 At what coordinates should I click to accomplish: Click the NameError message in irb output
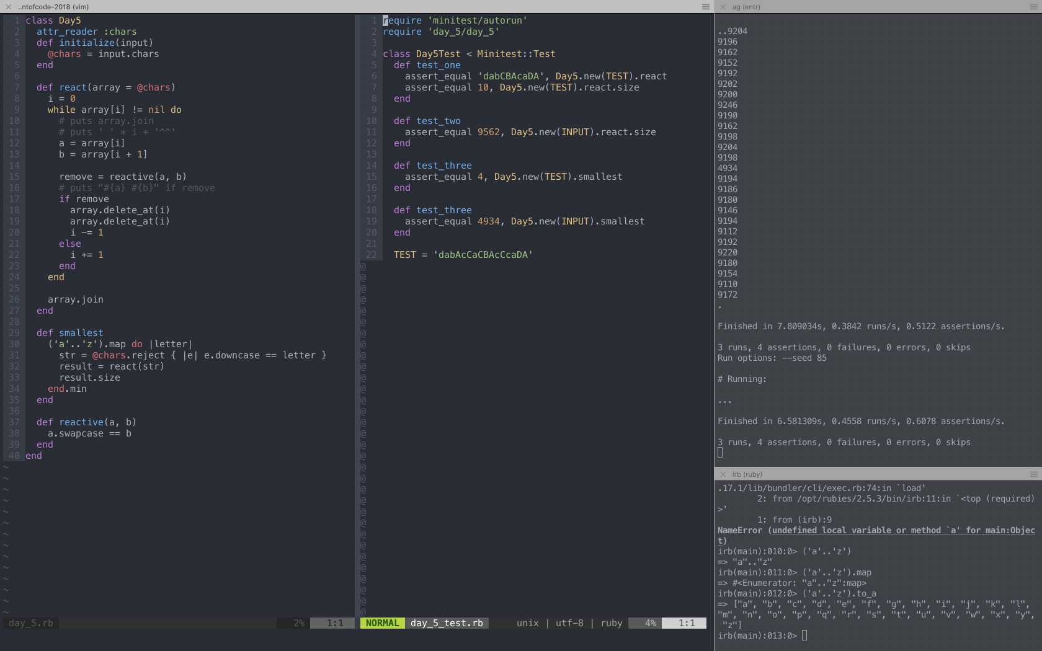click(876, 531)
